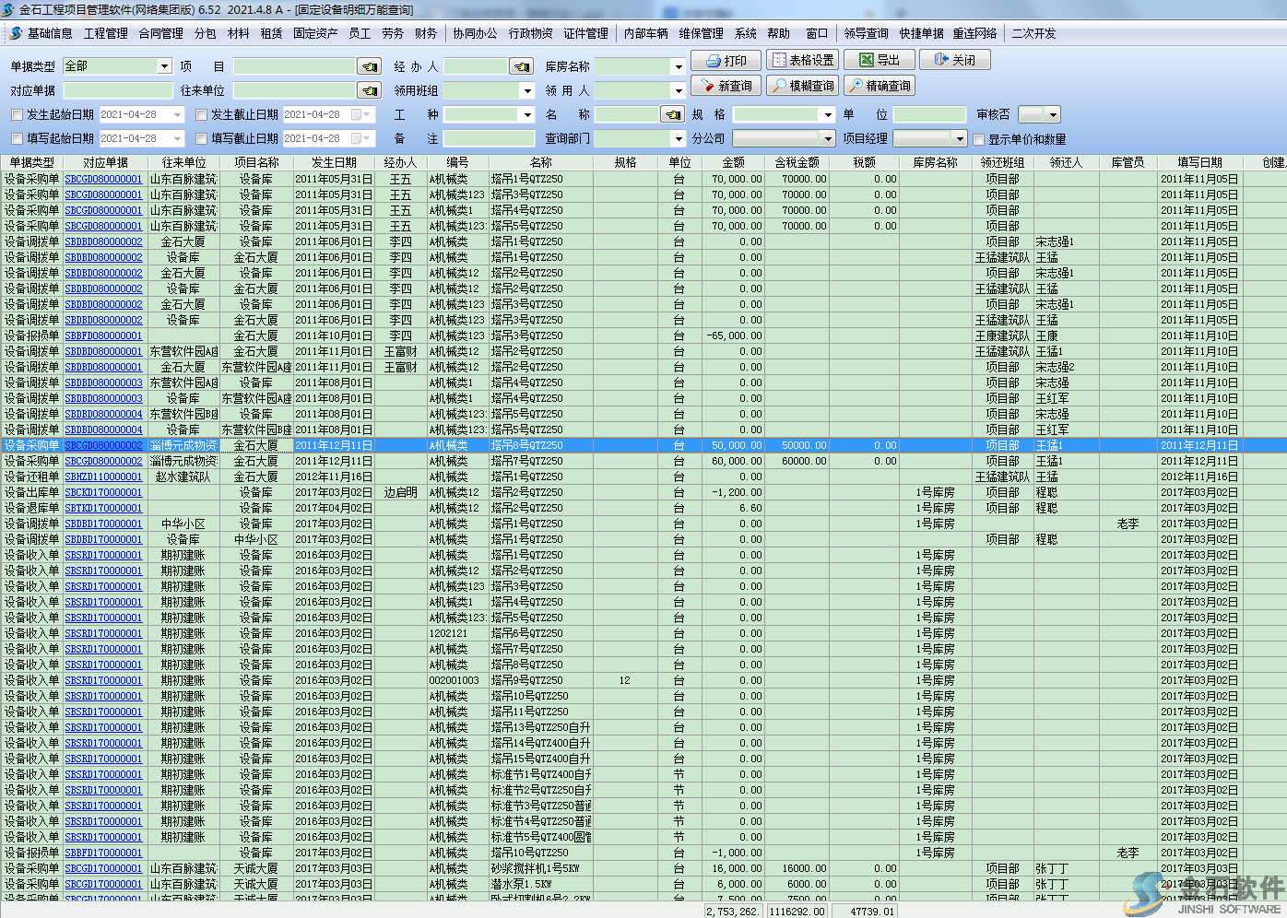Check 显示单价和数量 option

pos(979,140)
